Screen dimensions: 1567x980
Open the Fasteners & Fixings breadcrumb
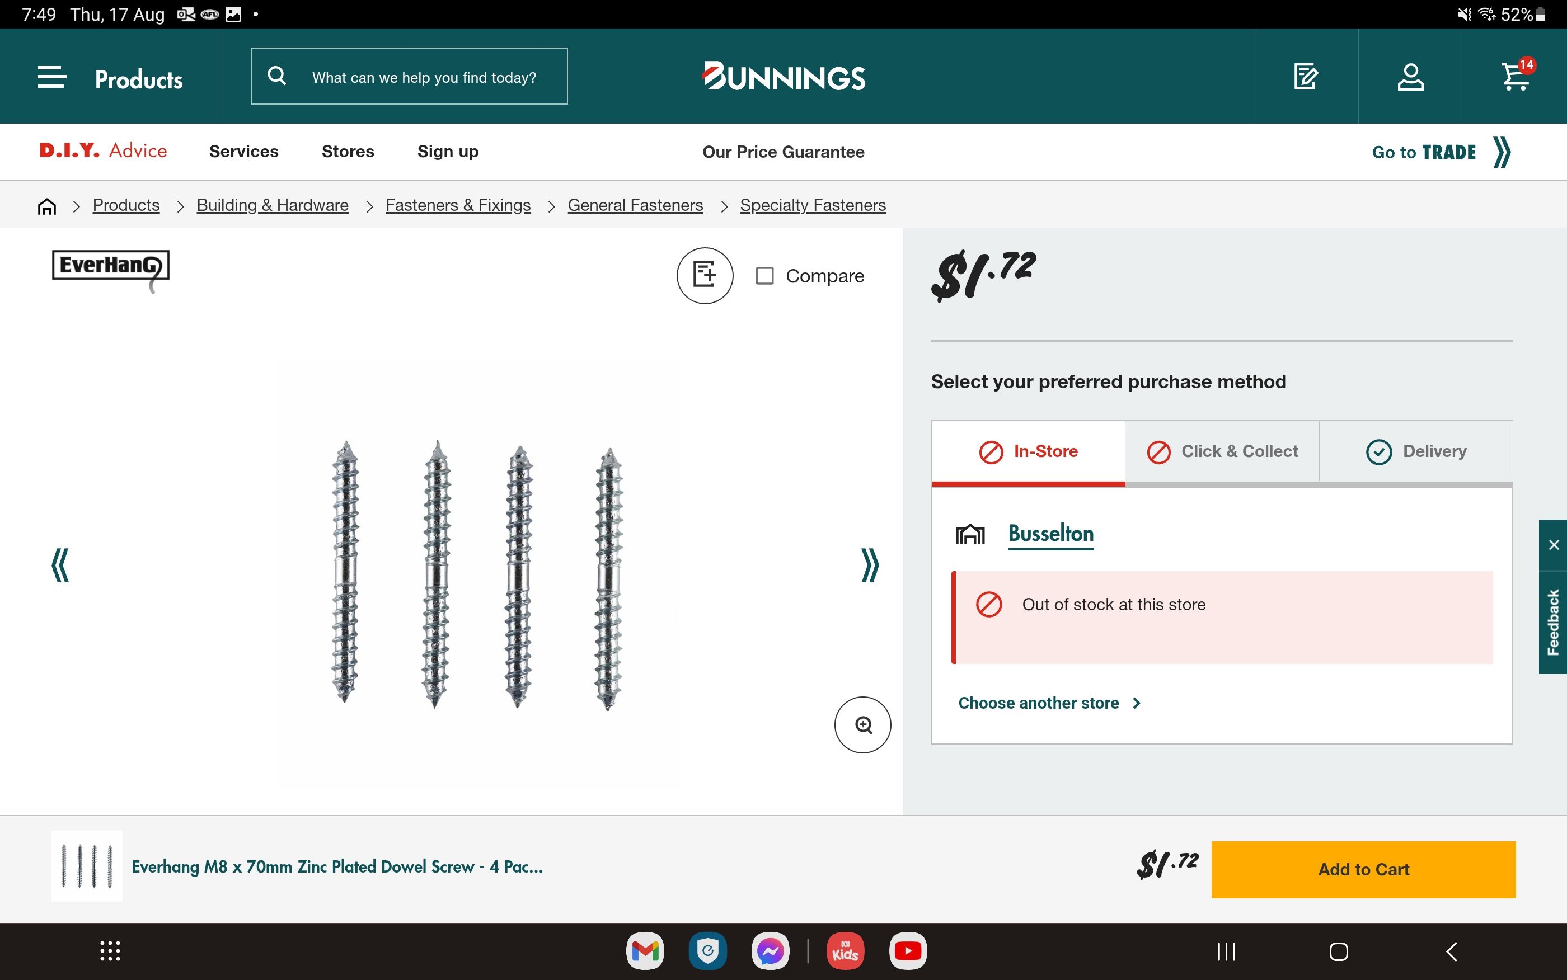click(x=458, y=204)
